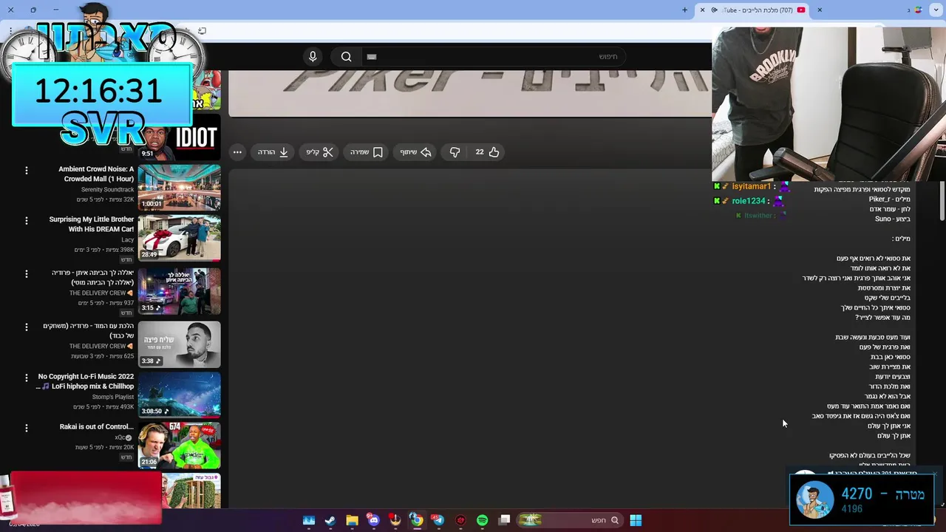
Task: Visit Stomp's Playlist channel name
Action: click(x=113, y=397)
